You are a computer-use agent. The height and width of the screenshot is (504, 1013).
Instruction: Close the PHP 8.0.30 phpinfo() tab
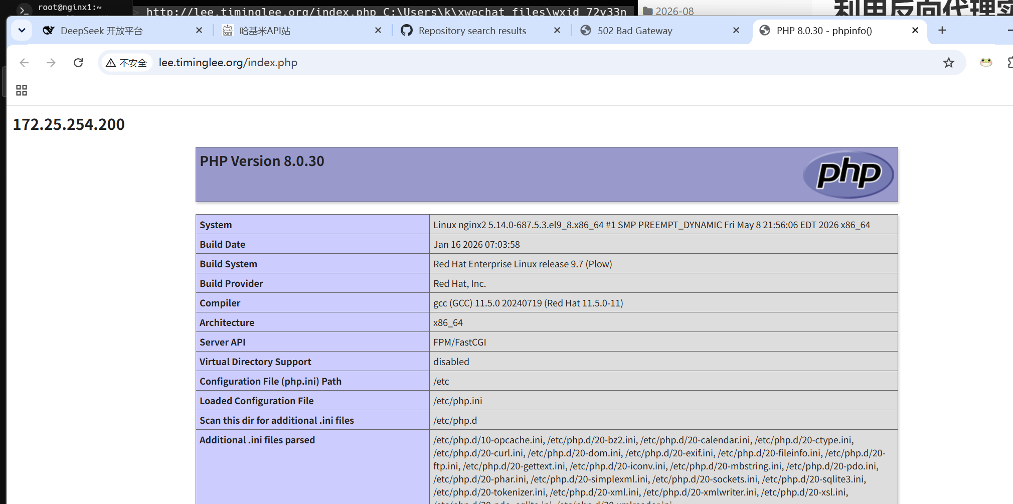point(915,31)
